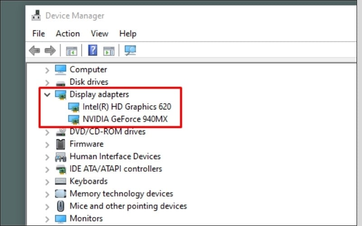Select the Firmware label
Image resolution: width=362 pixels, height=226 pixels.
[x=86, y=144]
